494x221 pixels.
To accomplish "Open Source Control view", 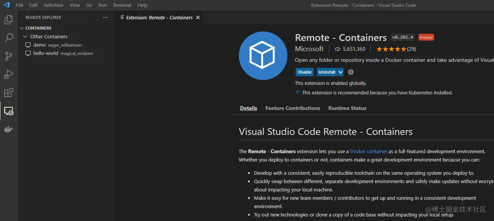I will pos(8,56).
